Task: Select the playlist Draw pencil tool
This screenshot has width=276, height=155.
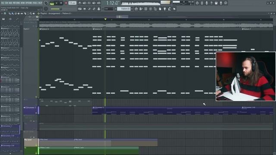Action: tap(9, 13)
